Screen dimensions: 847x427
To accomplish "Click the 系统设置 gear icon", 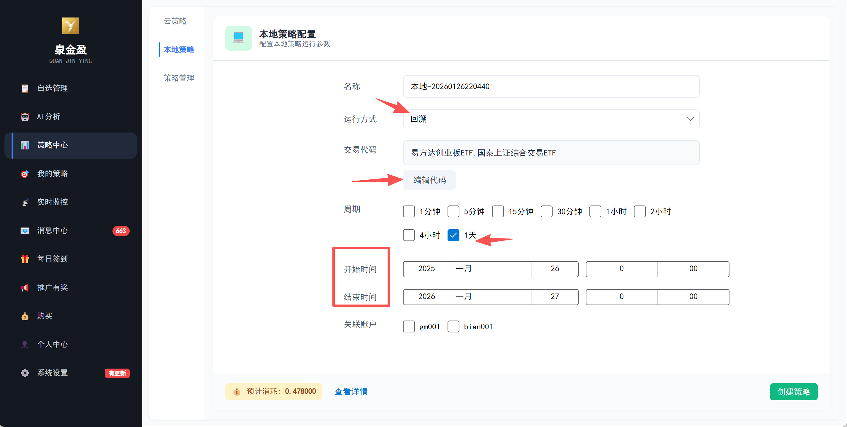I will click(25, 373).
